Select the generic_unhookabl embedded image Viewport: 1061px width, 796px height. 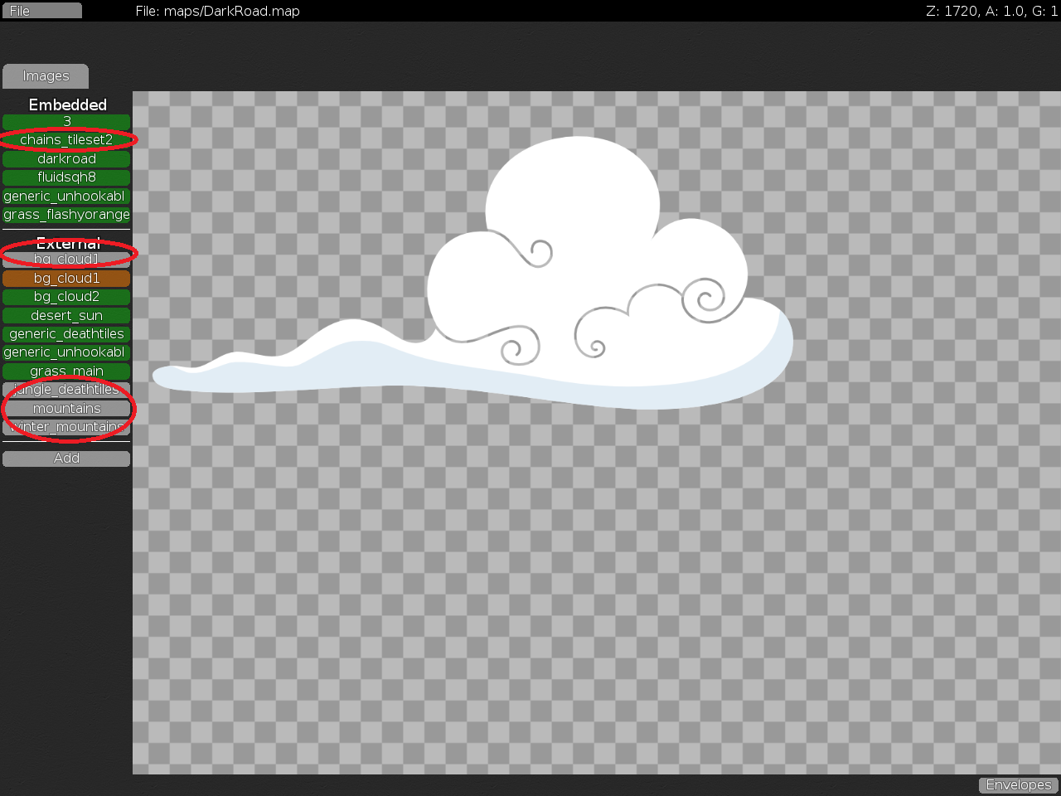point(66,196)
